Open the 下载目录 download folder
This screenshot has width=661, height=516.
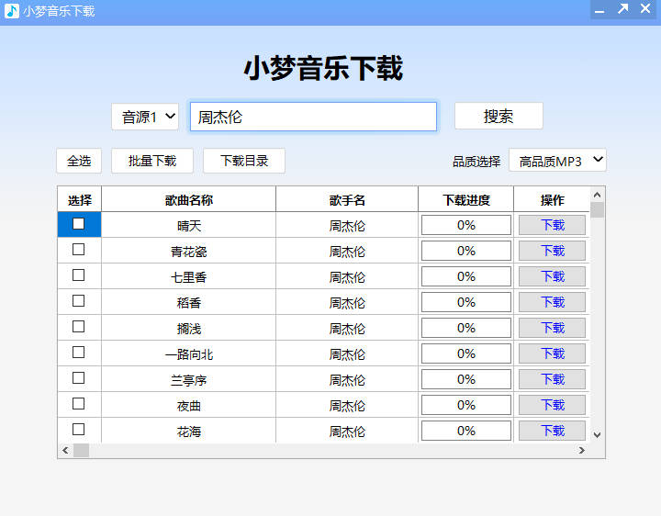[244, 161]
